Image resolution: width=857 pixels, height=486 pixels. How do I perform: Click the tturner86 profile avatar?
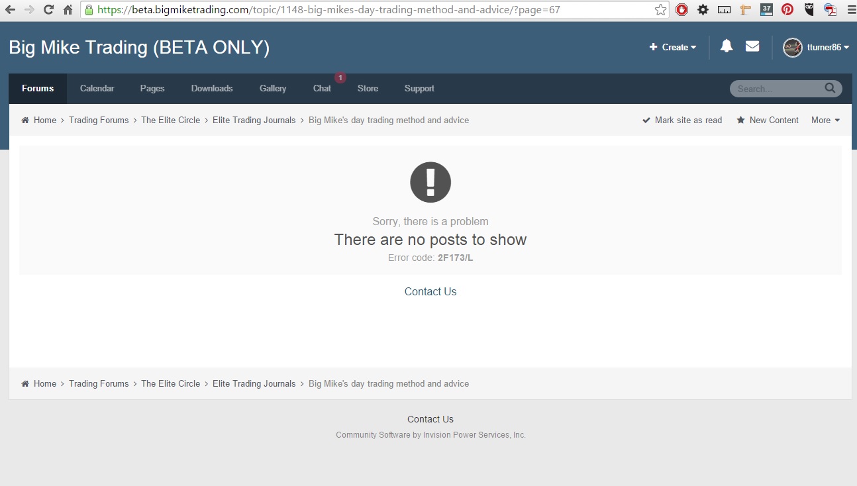(x=793, y=48)
